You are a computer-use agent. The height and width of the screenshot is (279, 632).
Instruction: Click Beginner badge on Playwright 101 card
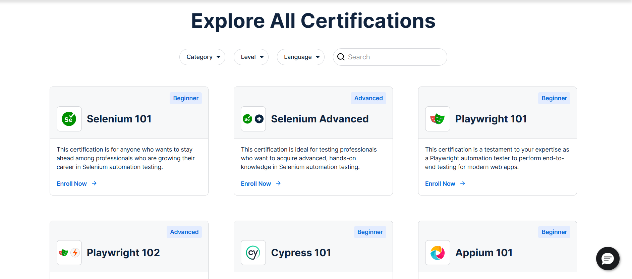[x=554, y=98]
